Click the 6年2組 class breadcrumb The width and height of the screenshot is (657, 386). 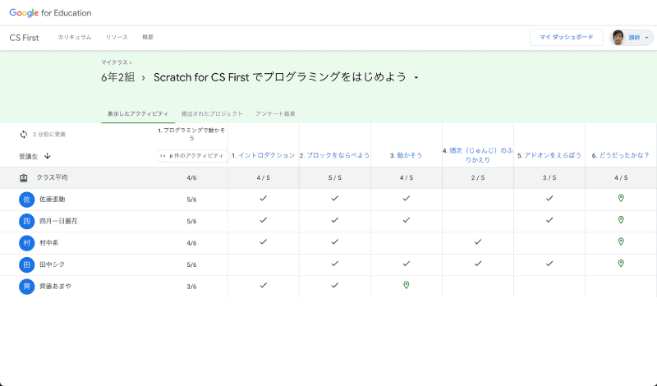(x=117, y=77)
